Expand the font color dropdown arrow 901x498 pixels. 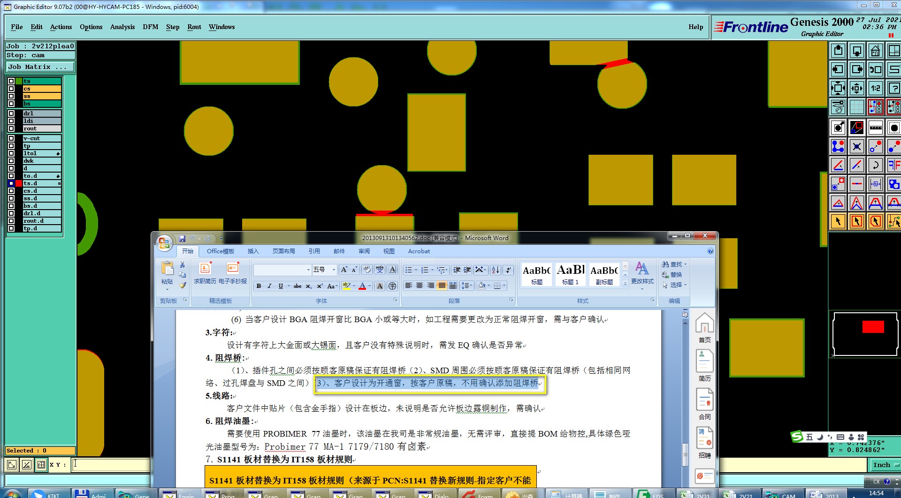370,286
